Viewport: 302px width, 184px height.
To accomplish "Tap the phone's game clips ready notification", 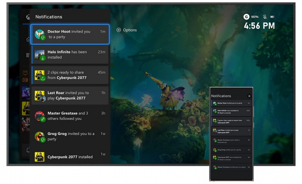I will point(232,121).
